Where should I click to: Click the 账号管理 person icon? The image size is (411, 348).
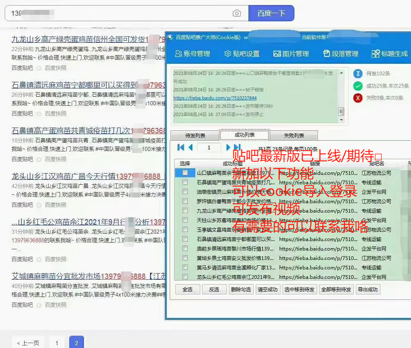point(178,53)
